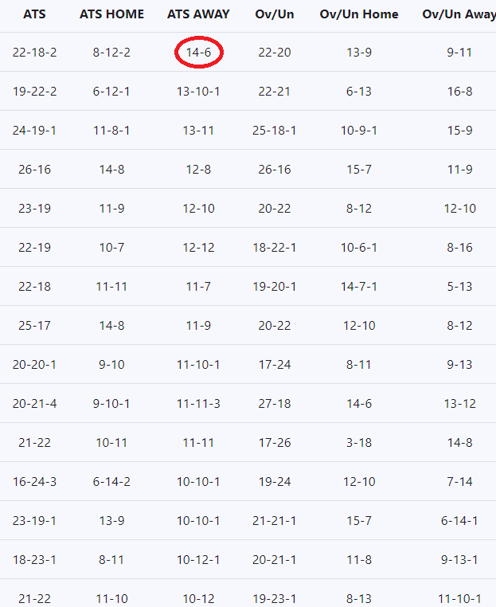The image size is (496, 607).
Task: Click the ATS column header
Action: 34,14
